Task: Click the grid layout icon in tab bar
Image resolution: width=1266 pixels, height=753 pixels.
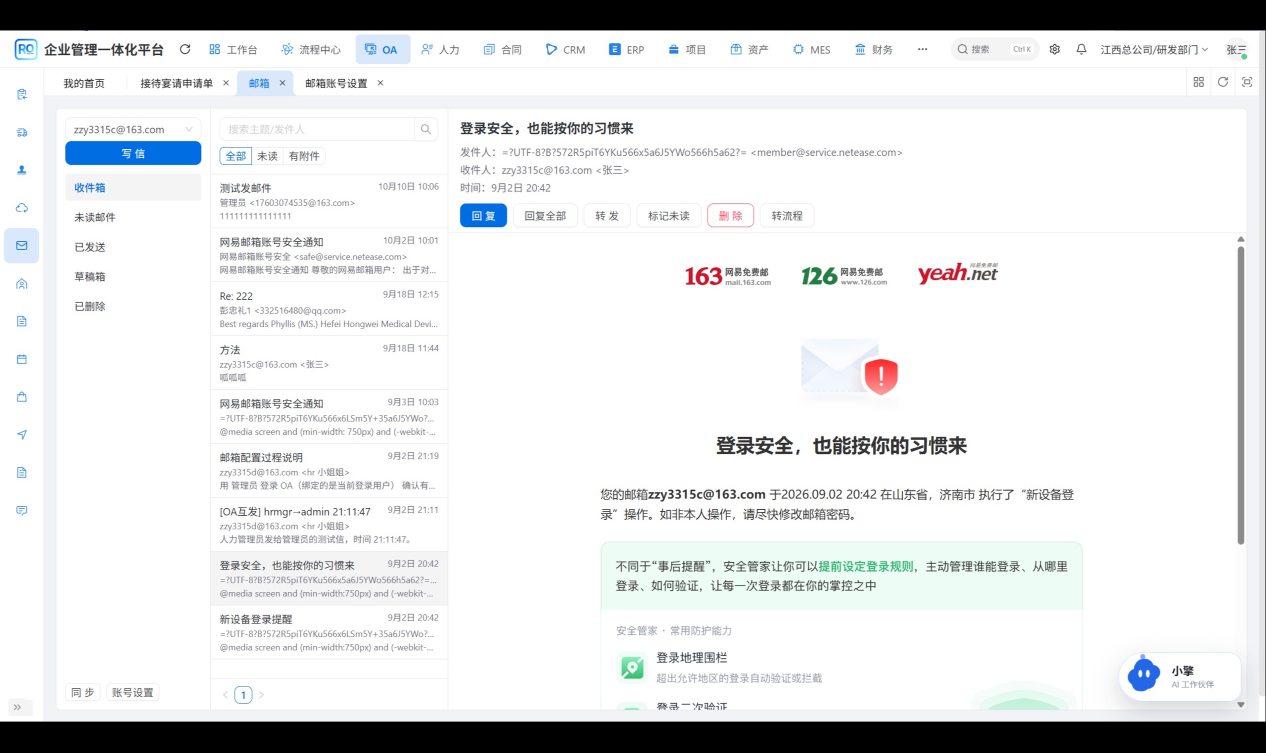Action: point(1199,82)
